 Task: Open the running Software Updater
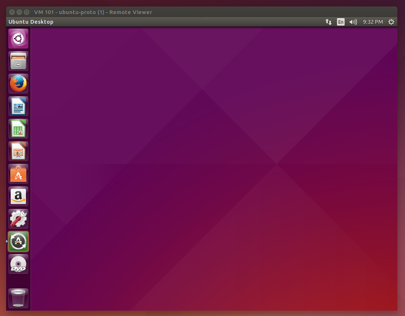coord(18,241)
